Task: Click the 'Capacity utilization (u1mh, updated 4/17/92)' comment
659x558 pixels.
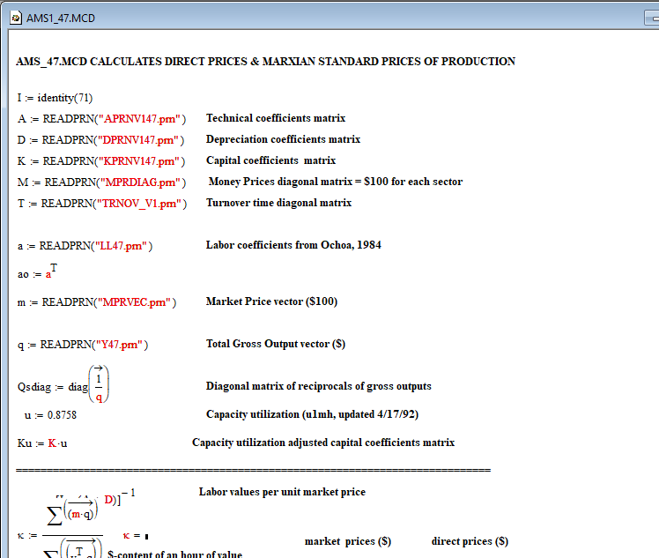Action: coord(312,414)
